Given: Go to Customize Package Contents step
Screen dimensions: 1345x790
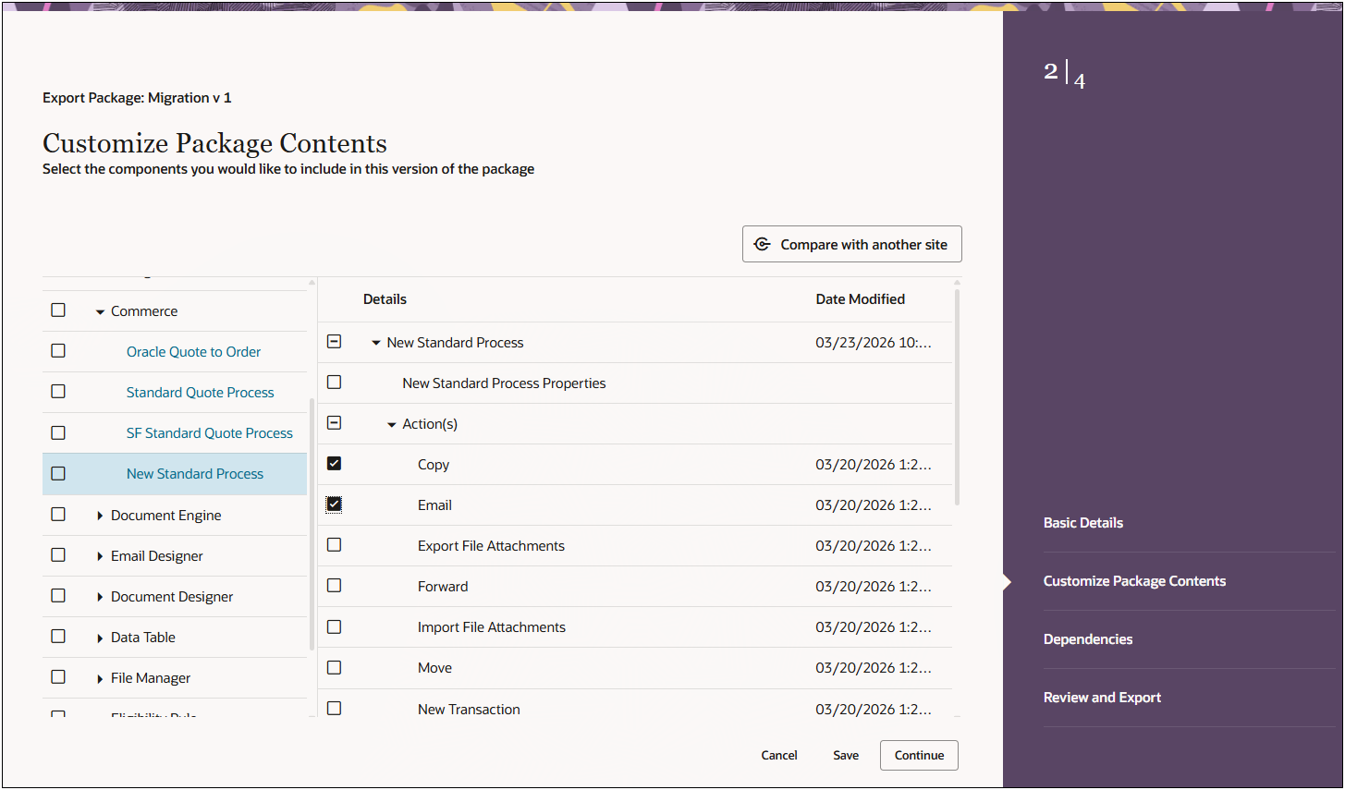Looking at the screenshot, I should click(1134, 580).
